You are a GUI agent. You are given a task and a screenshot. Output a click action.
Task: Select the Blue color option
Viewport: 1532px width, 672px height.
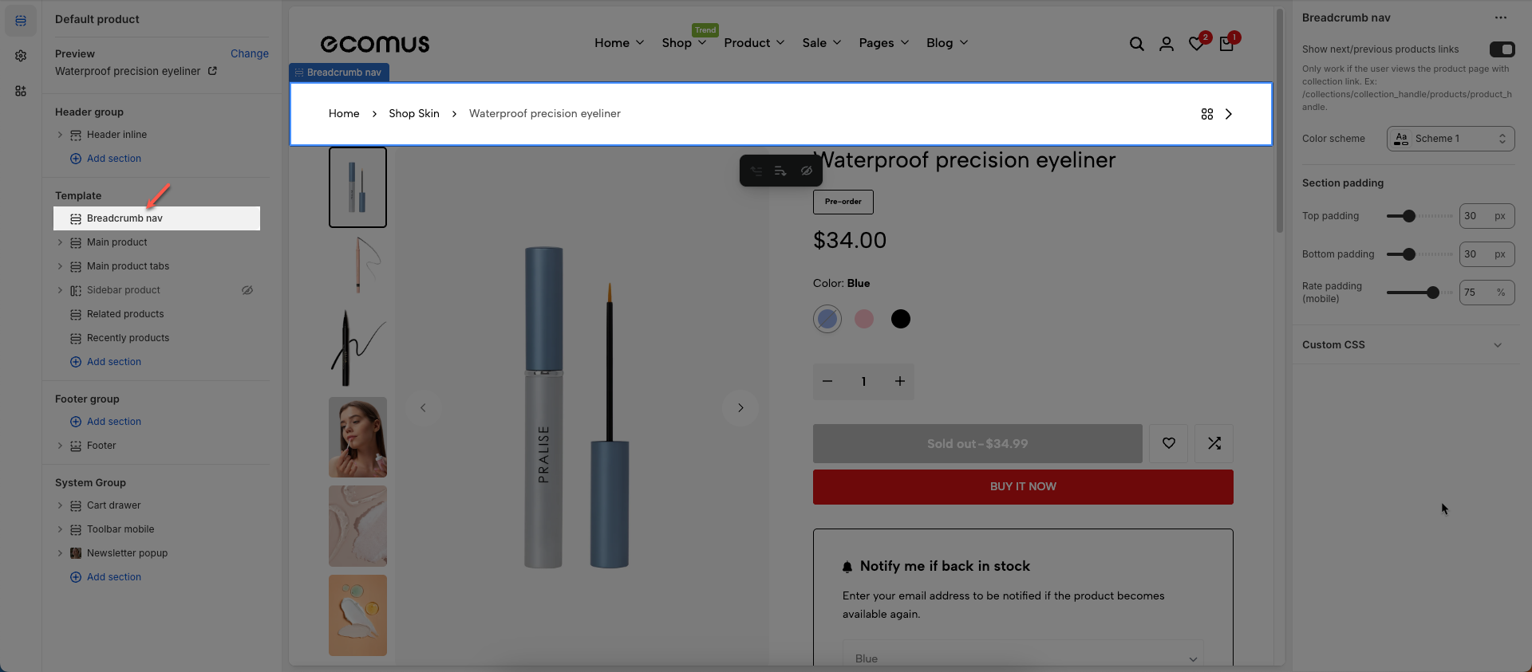(x=827, y=319)
